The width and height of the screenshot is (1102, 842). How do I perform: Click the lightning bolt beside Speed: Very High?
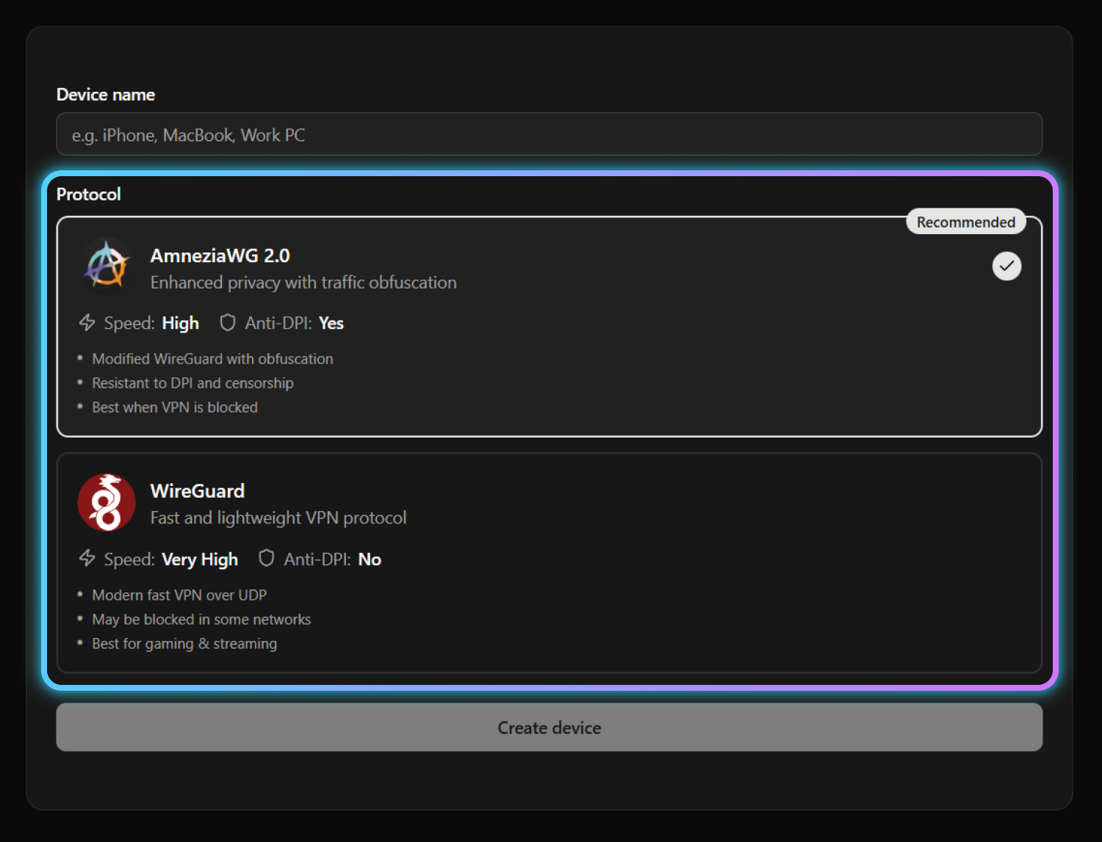click(87, 559)
